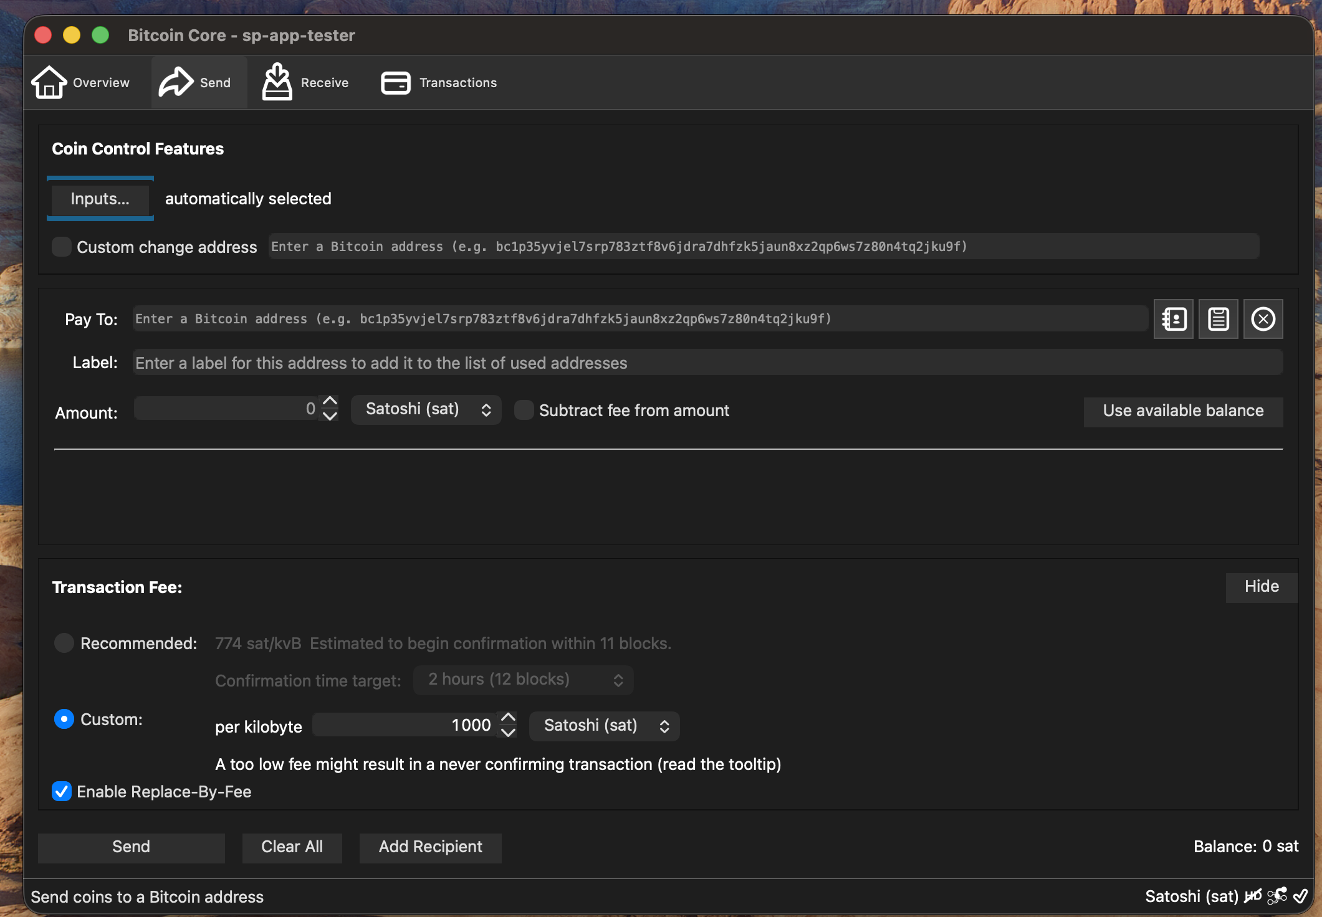Check Subtract fee from amount
The image size is (1322, 917).
pyautogui.click(x=524, y=411)
